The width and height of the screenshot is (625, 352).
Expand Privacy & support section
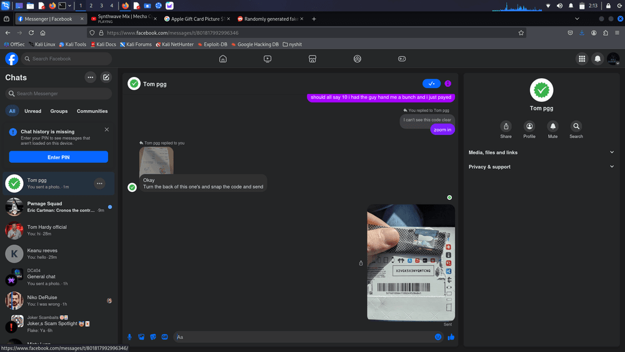541,167
